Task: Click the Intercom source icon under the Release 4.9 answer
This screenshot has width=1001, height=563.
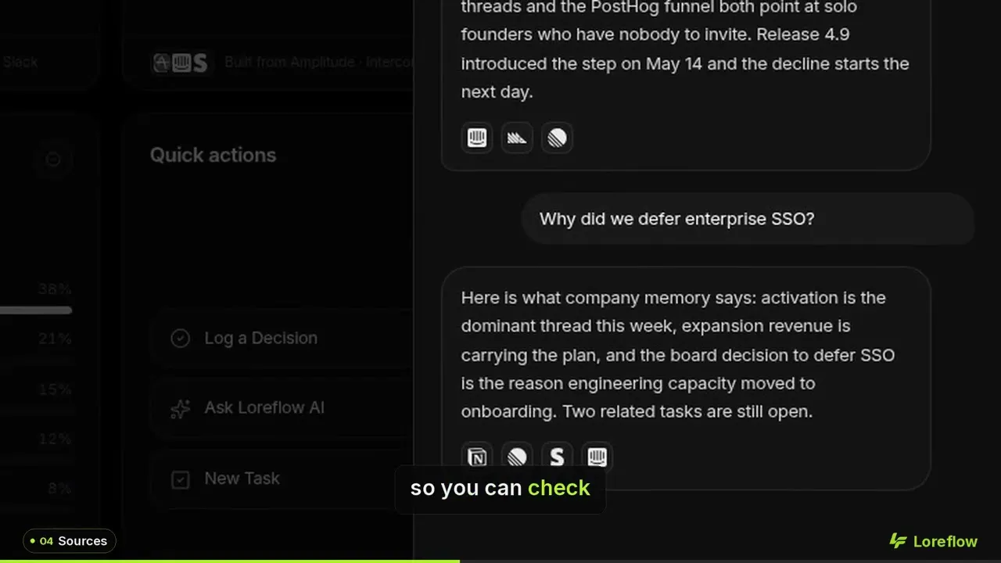Action: pos(477,138)
